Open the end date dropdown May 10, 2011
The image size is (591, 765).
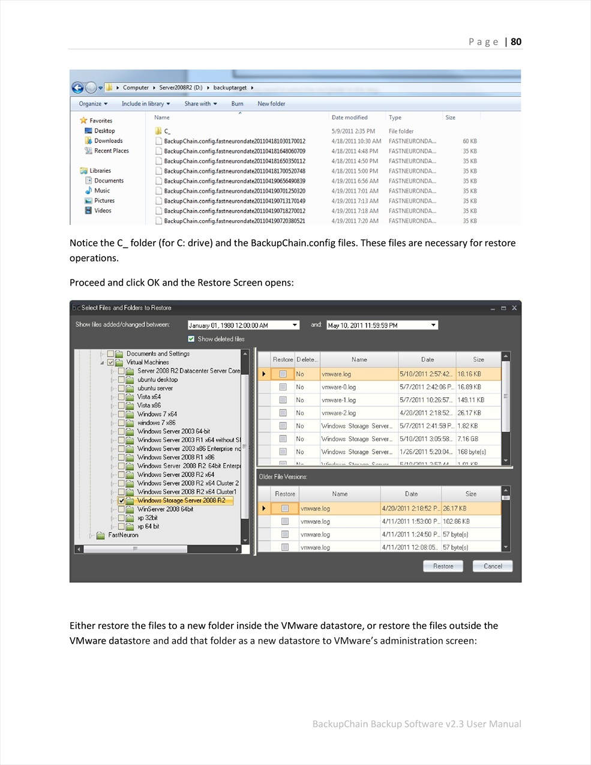tap(433, 325)
